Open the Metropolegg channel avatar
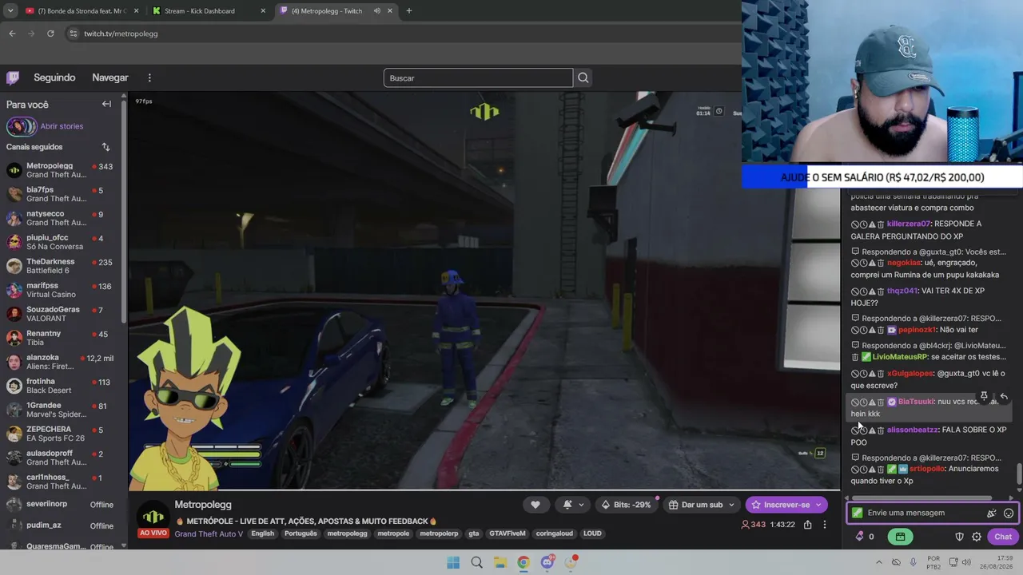Image resolution: width=1023 pixels, height=575 pixels. coord(153,516)
